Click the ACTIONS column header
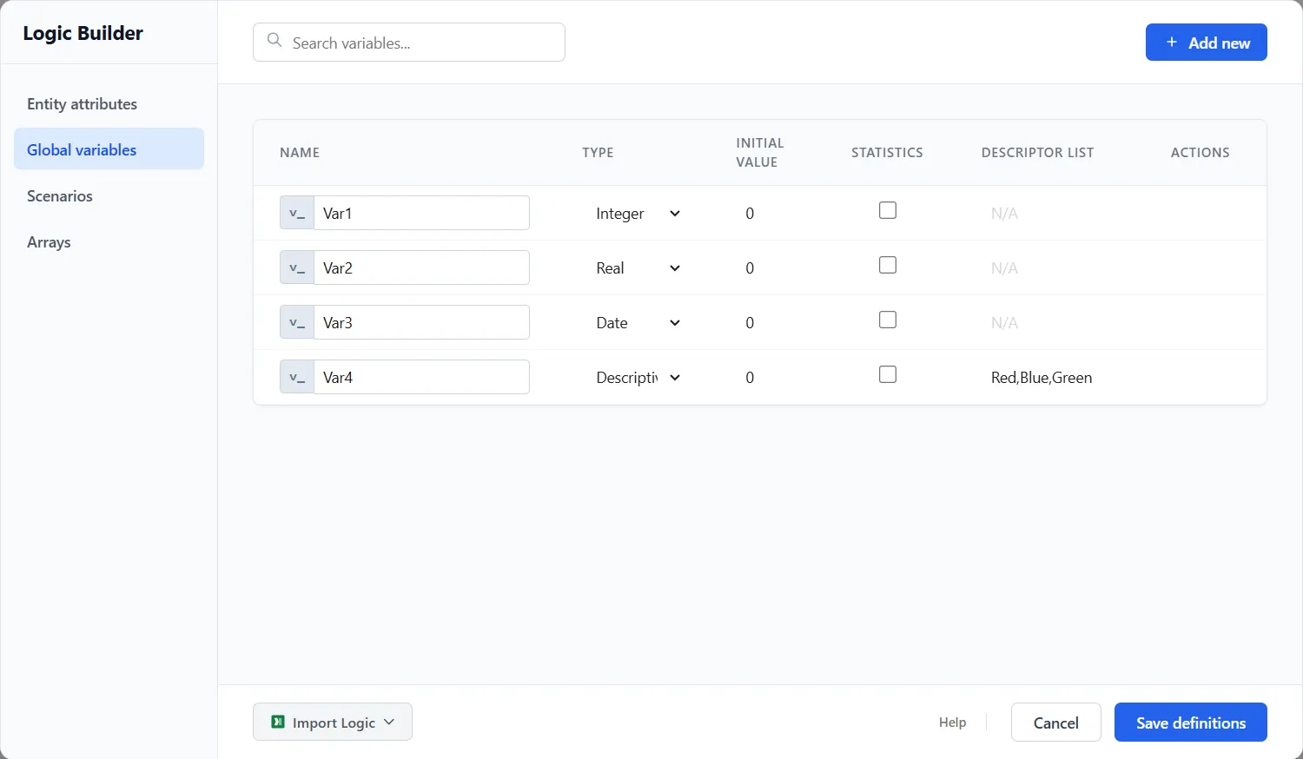 [x=1200, y=153]
